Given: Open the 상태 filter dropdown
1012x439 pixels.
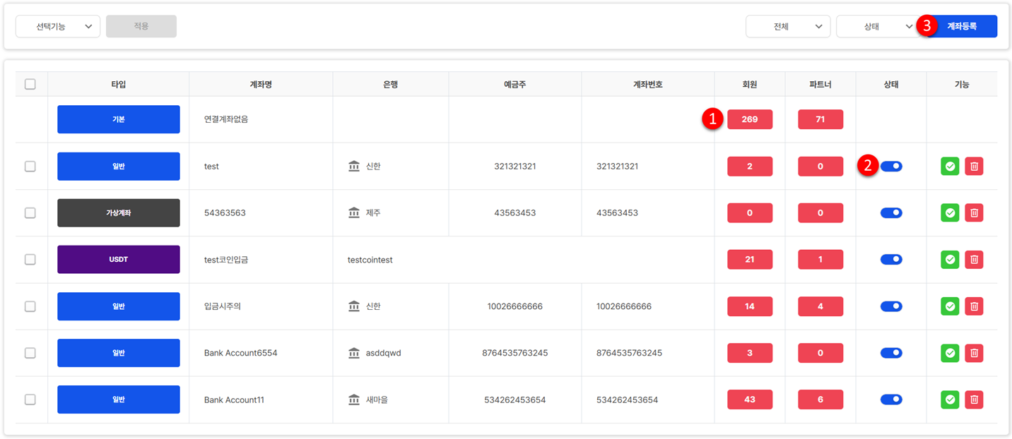Looking at the screenshot, I should click(876, 26).
